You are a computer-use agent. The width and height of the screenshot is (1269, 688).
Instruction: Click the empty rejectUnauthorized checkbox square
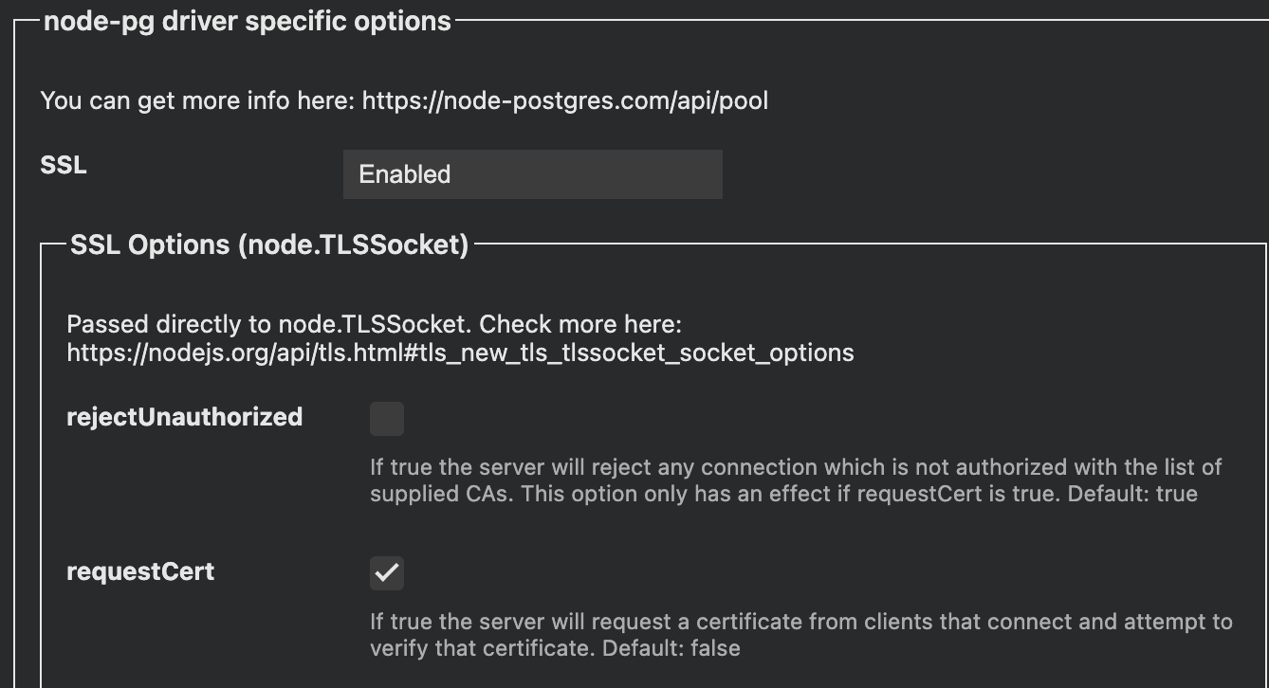click(387, 419)
